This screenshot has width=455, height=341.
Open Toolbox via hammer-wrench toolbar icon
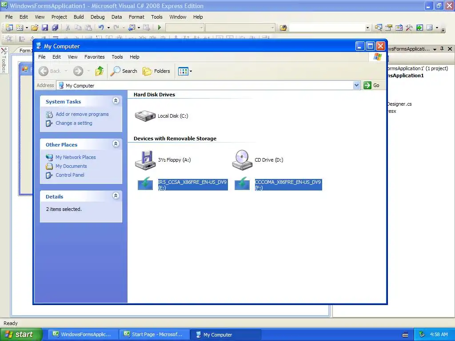coord(409,28)
